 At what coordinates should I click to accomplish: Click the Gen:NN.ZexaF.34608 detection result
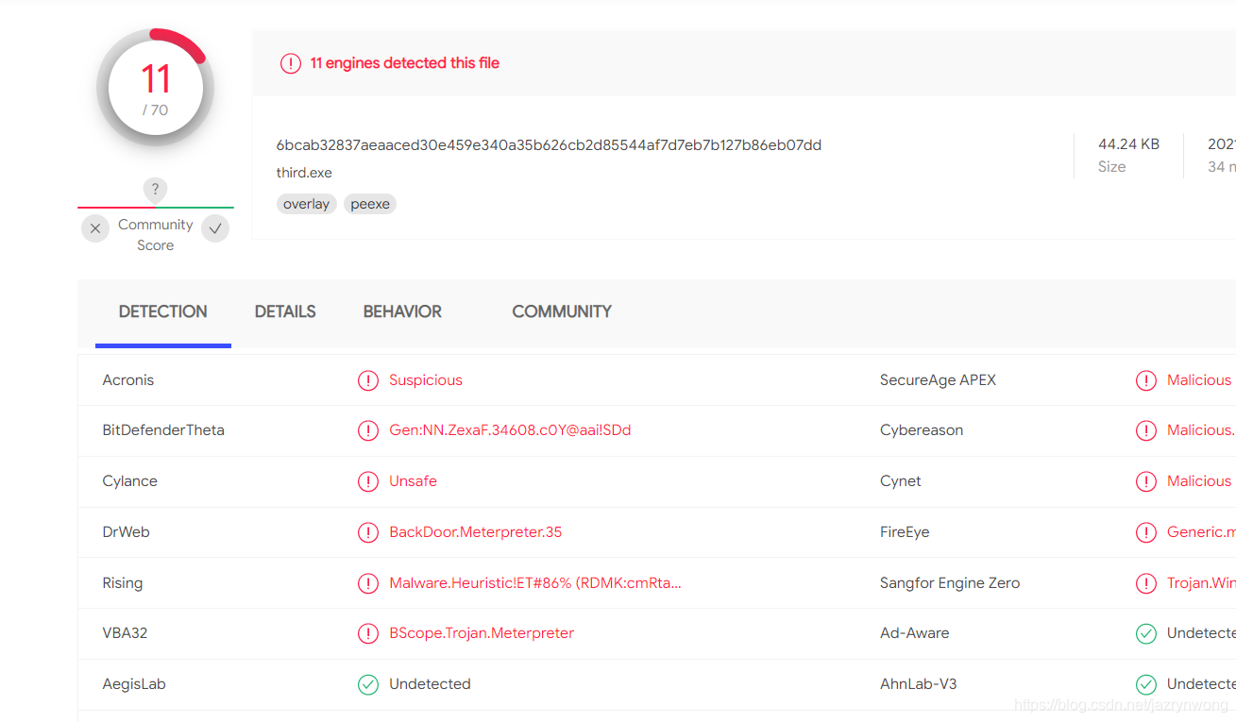tap(510, 430)
